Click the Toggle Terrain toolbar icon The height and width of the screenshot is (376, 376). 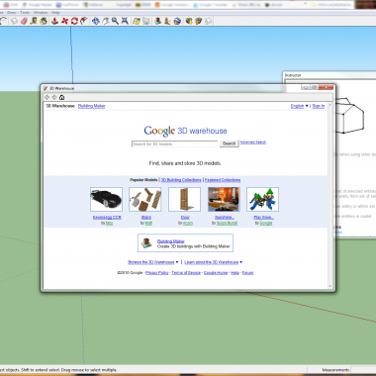click(x=146, y=21)
